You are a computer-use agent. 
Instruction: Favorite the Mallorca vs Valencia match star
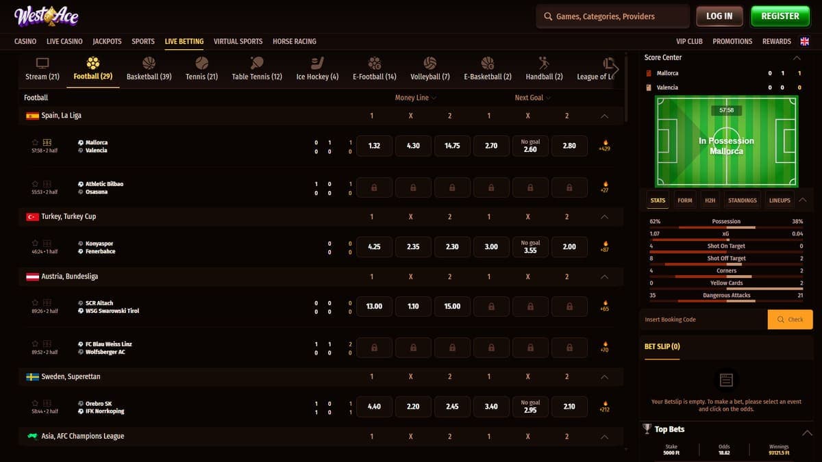(x=36, y=142)
